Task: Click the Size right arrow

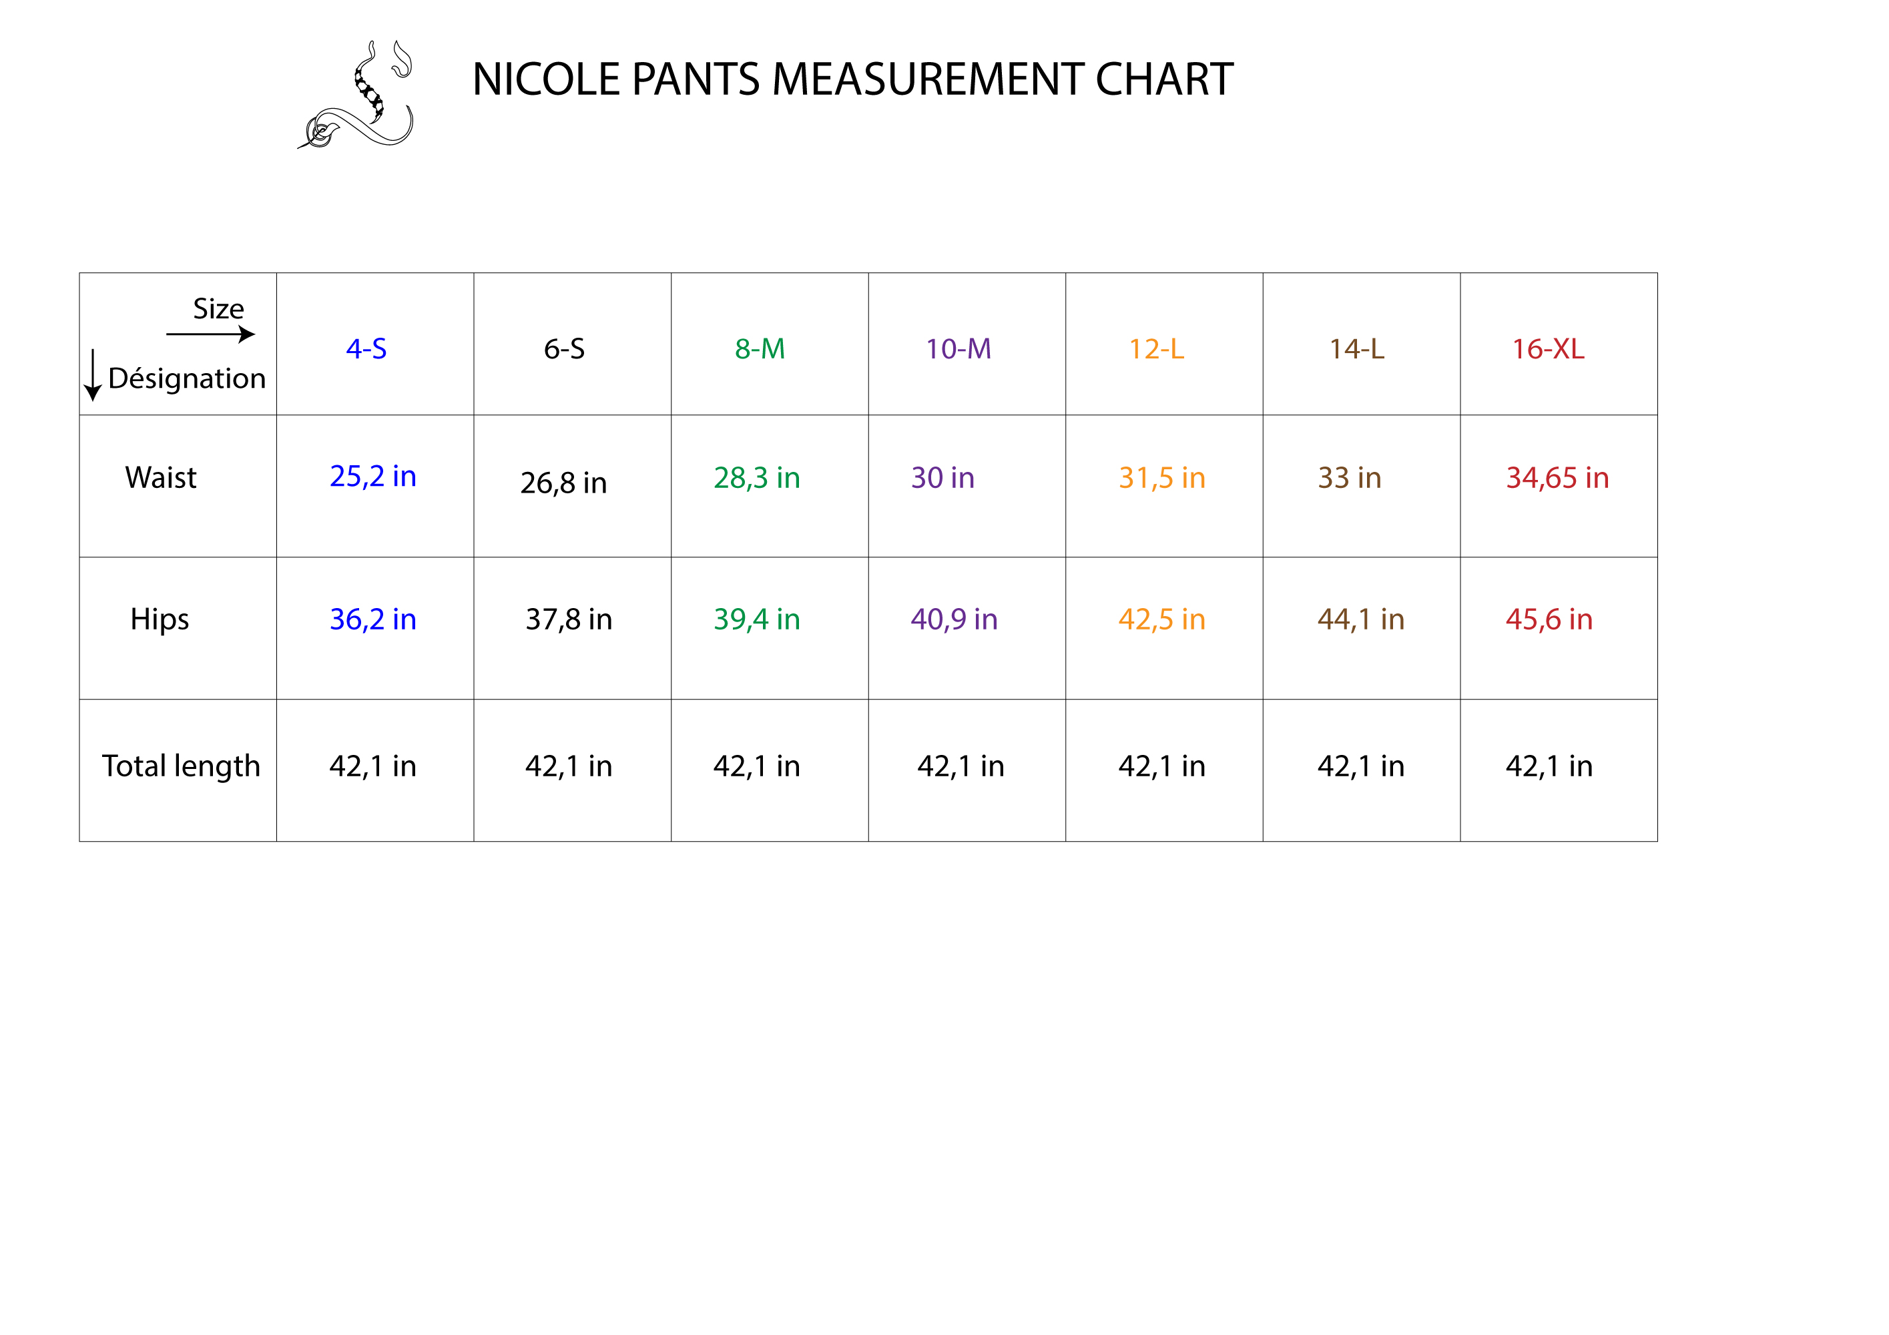Action: 211,334
